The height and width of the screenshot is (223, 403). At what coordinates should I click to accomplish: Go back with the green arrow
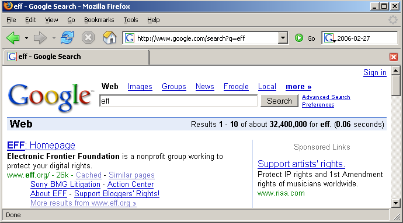click(13, 38)
